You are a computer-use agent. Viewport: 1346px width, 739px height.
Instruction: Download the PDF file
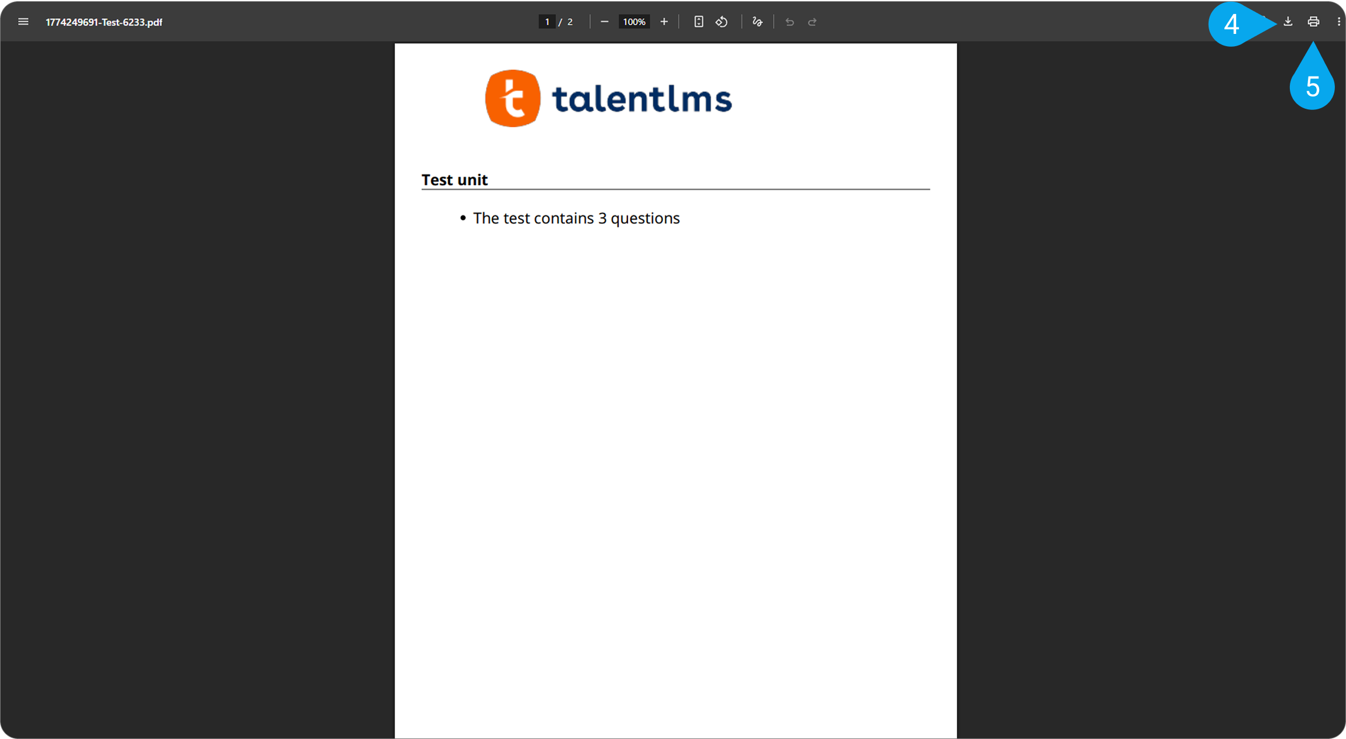coord(1288,22)
